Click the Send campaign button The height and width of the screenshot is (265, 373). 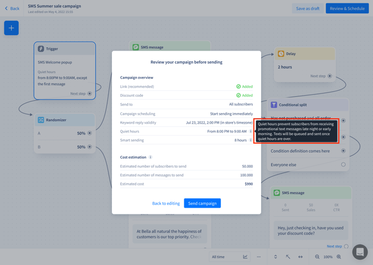coord(202,203)
